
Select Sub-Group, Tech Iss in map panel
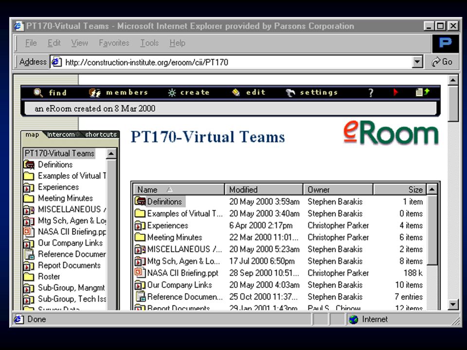72,299
